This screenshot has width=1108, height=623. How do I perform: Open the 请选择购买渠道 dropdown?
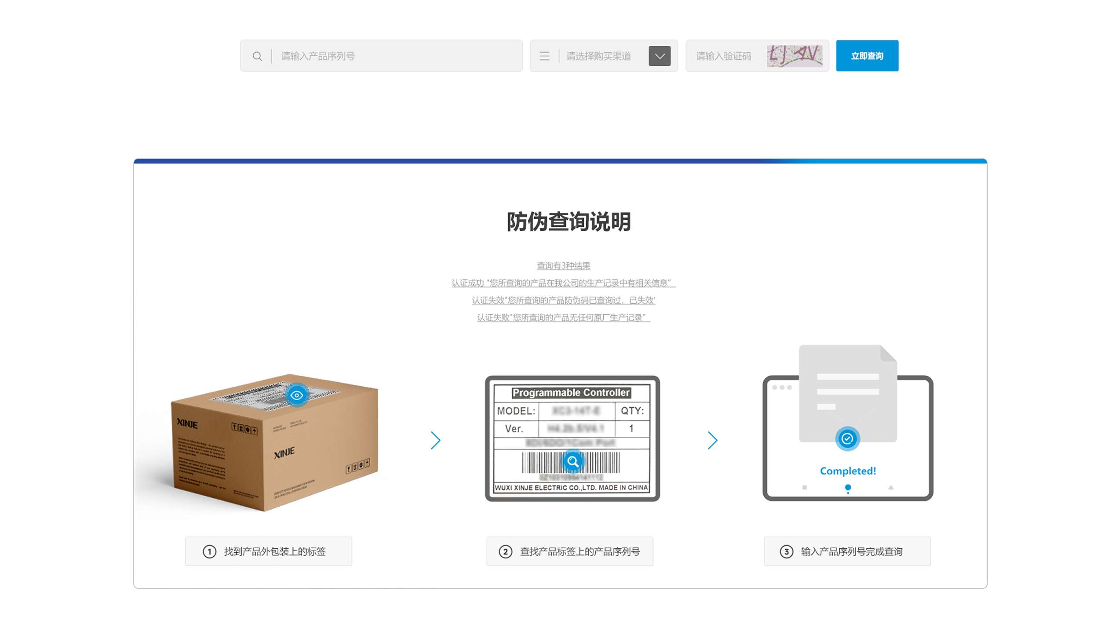[x=659, y=56]
